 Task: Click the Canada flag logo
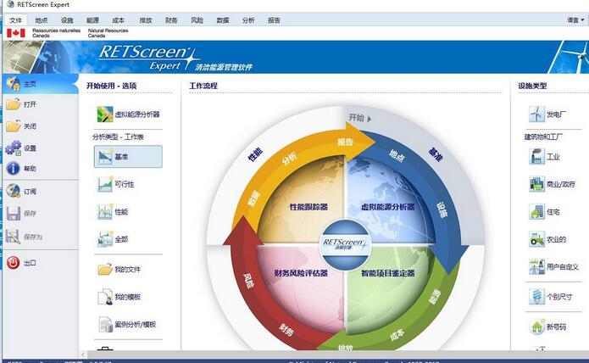click(x=16, y=33)
